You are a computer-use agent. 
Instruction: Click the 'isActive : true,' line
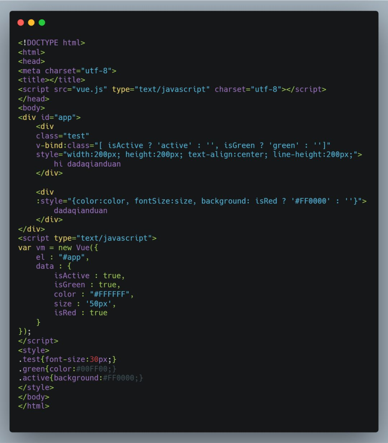tap(89, 276)
